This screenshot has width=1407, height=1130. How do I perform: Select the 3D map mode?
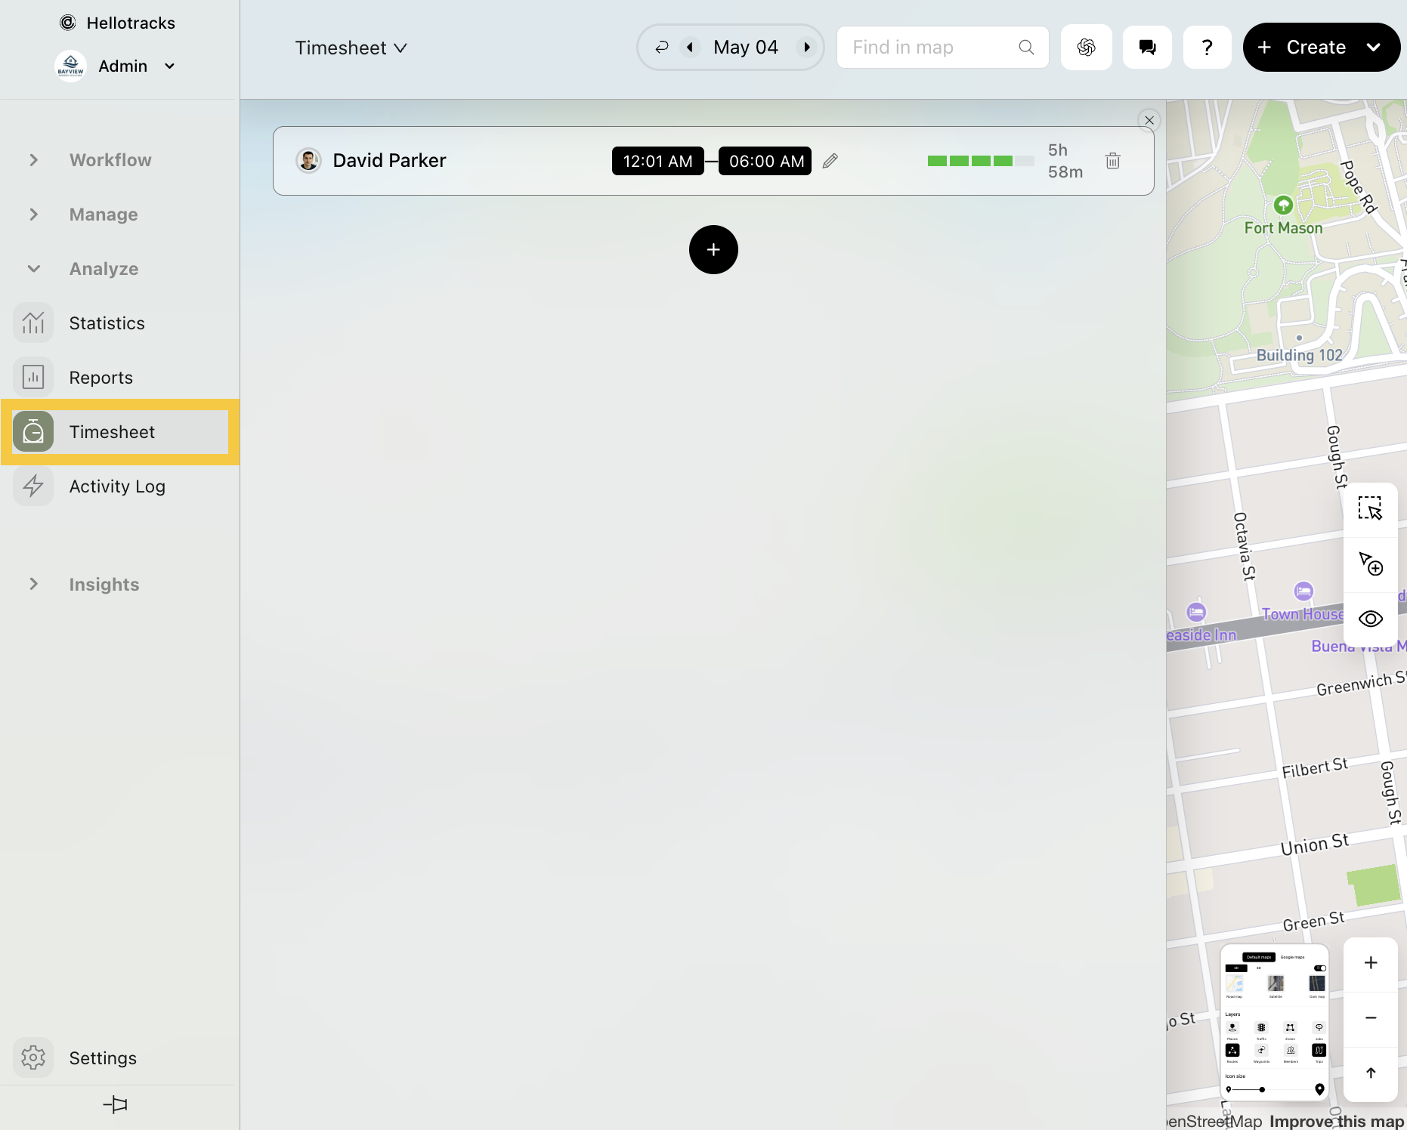1259,968
